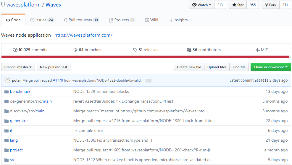Screen dimensions: 292x165
Task: Click the folder icon for generator
Action: 7,121
